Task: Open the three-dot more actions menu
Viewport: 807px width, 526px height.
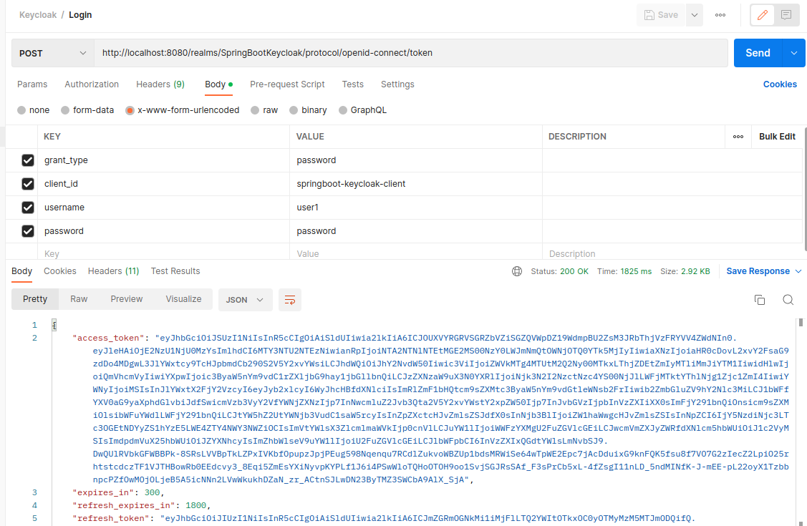Action: pyautogui.click(x=720, y=15)
